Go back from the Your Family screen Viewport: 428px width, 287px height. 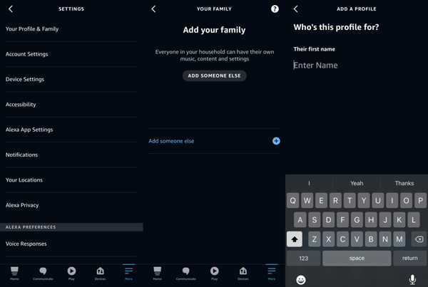153,9
